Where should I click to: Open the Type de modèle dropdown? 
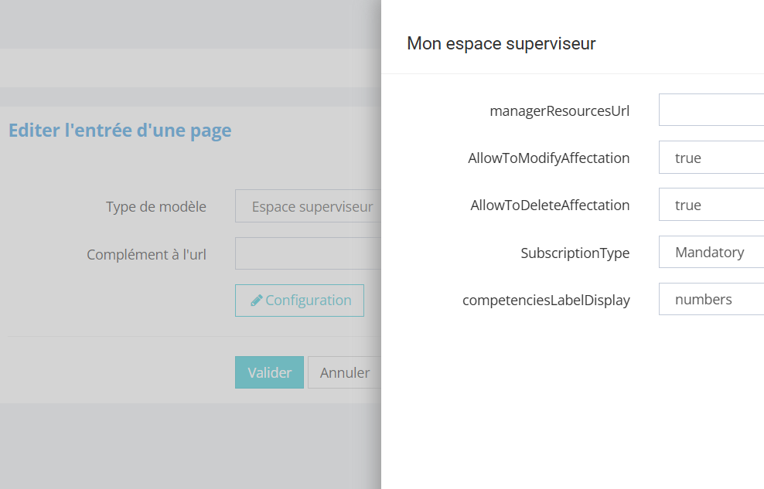(309, 206)
